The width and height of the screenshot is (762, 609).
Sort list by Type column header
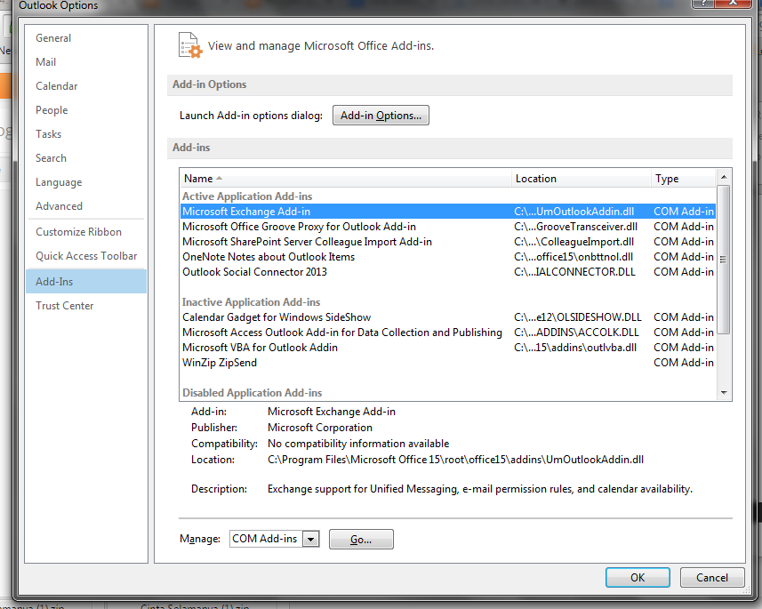click(x=683, y=179)
